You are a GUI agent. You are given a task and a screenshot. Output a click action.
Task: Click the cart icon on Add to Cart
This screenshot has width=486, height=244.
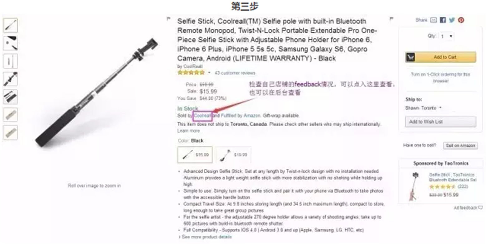click(x=410, y=57)
